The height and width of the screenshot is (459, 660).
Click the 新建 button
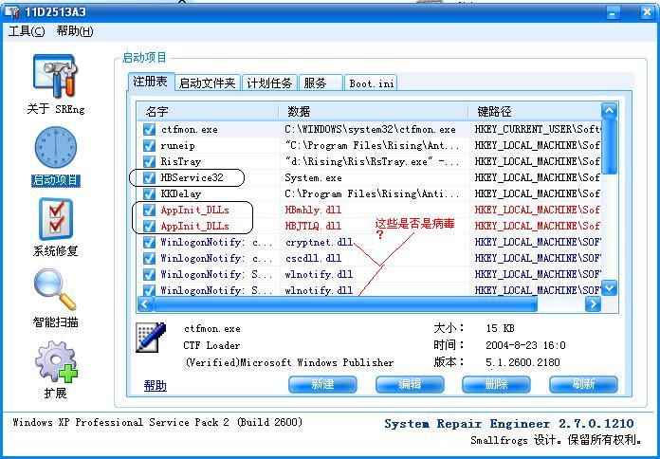click(322, 384)
